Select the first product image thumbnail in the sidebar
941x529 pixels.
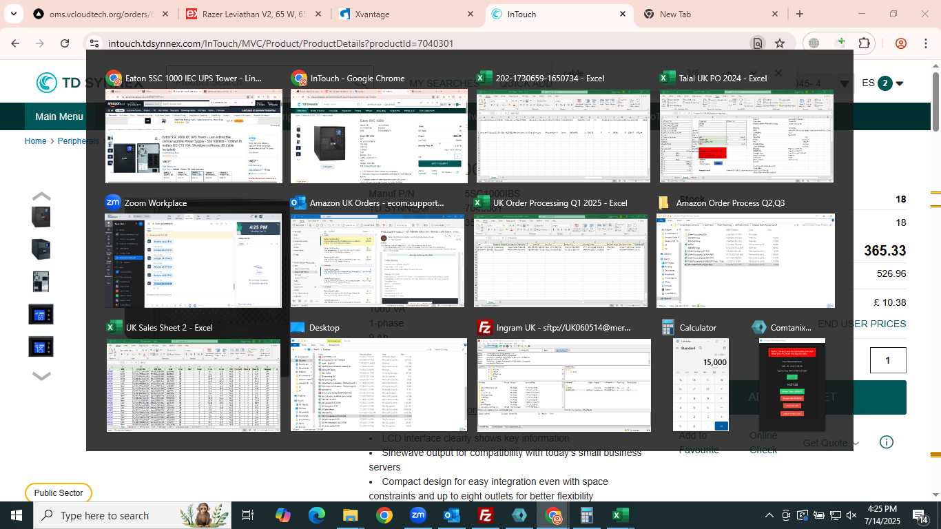(x=41, y=216)
